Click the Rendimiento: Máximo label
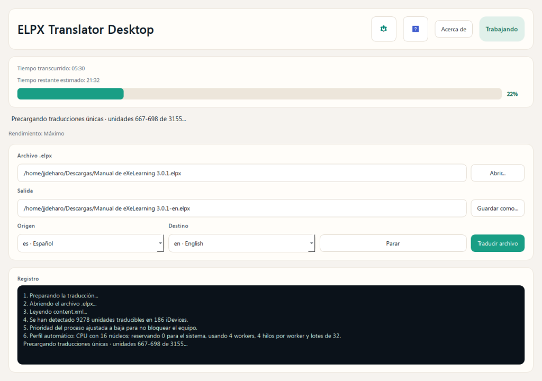This screenshot has height=381, width=542. coord(37,133)
